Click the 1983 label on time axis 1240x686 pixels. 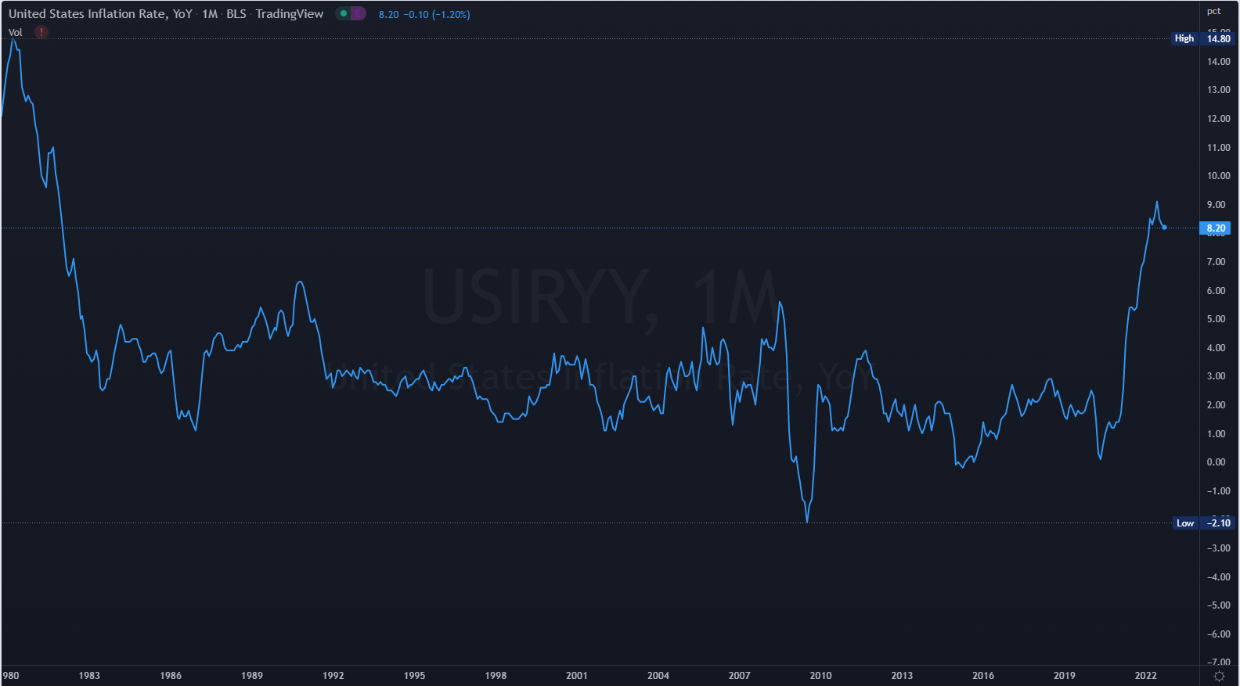(x=89, y=676)
